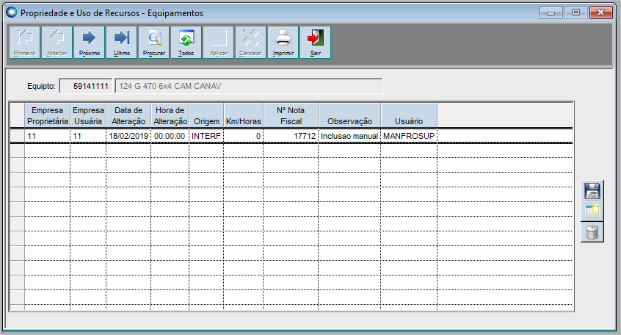621x335 pixels.
Task: Click the Empresa Proprietária column header
Action: 48,115
